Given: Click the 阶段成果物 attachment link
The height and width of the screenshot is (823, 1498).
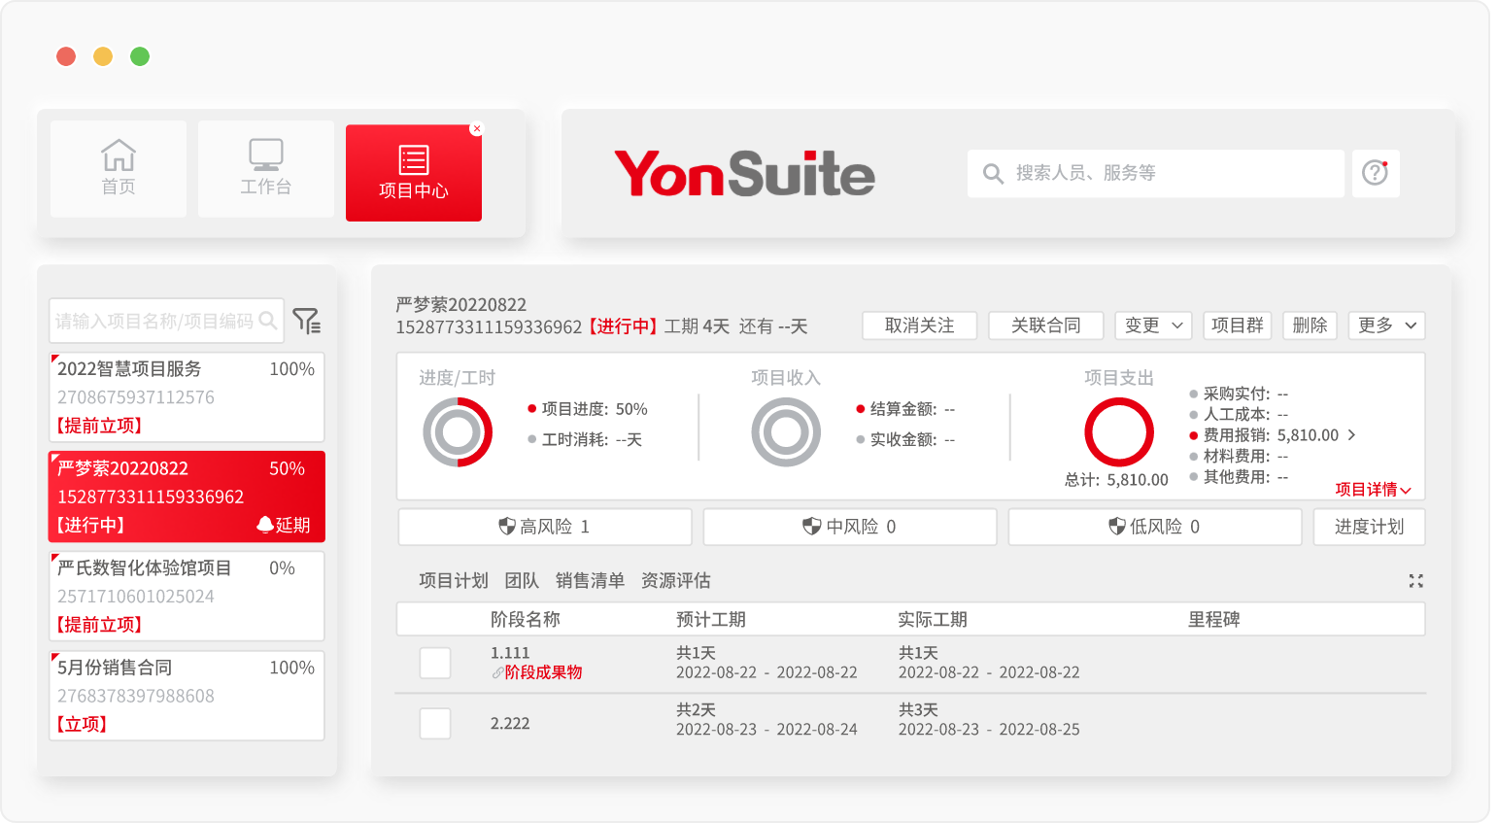Looking at the screenshot, I should (542, 672).
